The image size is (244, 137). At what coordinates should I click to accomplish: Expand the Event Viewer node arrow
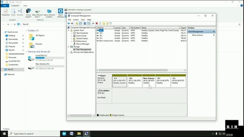click(72, 36)
